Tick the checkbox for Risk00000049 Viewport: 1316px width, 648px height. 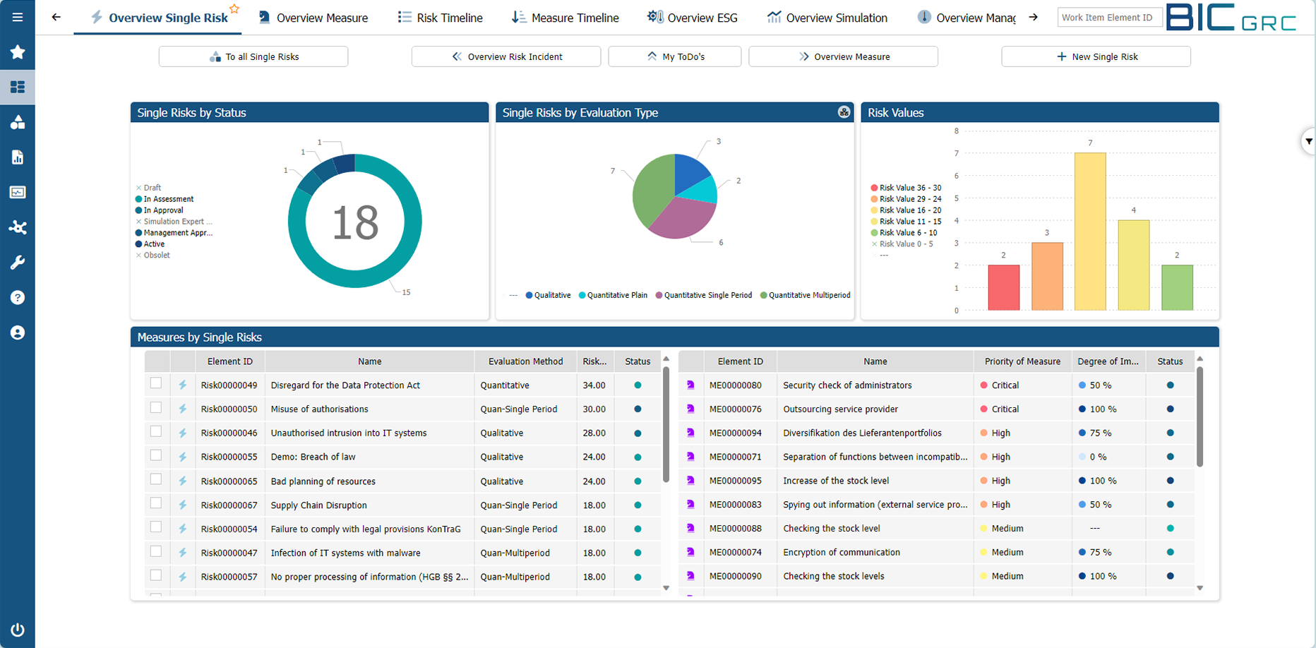pyautogui.click(x=156, y=383)
